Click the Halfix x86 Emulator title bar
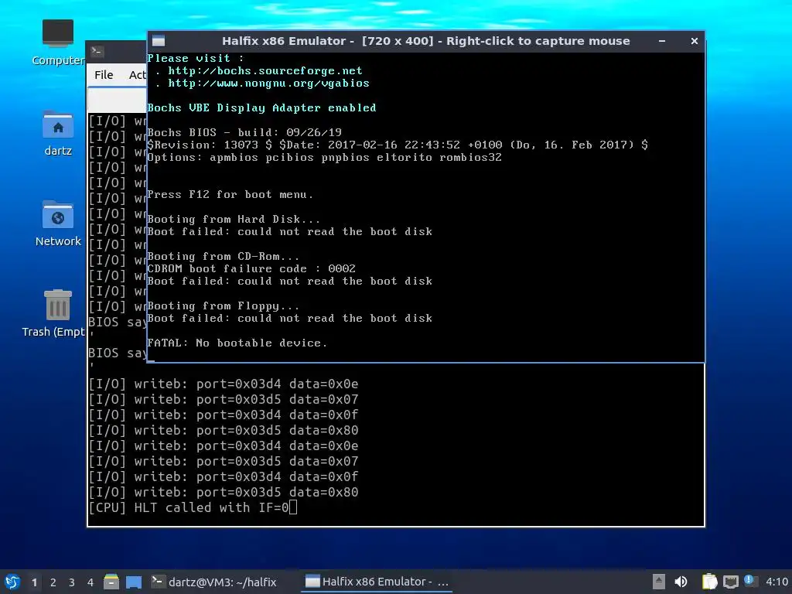Image resolution: width=792 pixels, height=594 pixels. [426, 41]
